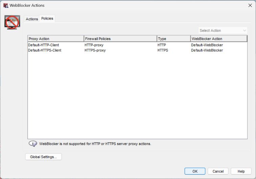The width and height of the screenshot is (256, 179).
Task: Select the Policies tab
Action: coord(47,19)
